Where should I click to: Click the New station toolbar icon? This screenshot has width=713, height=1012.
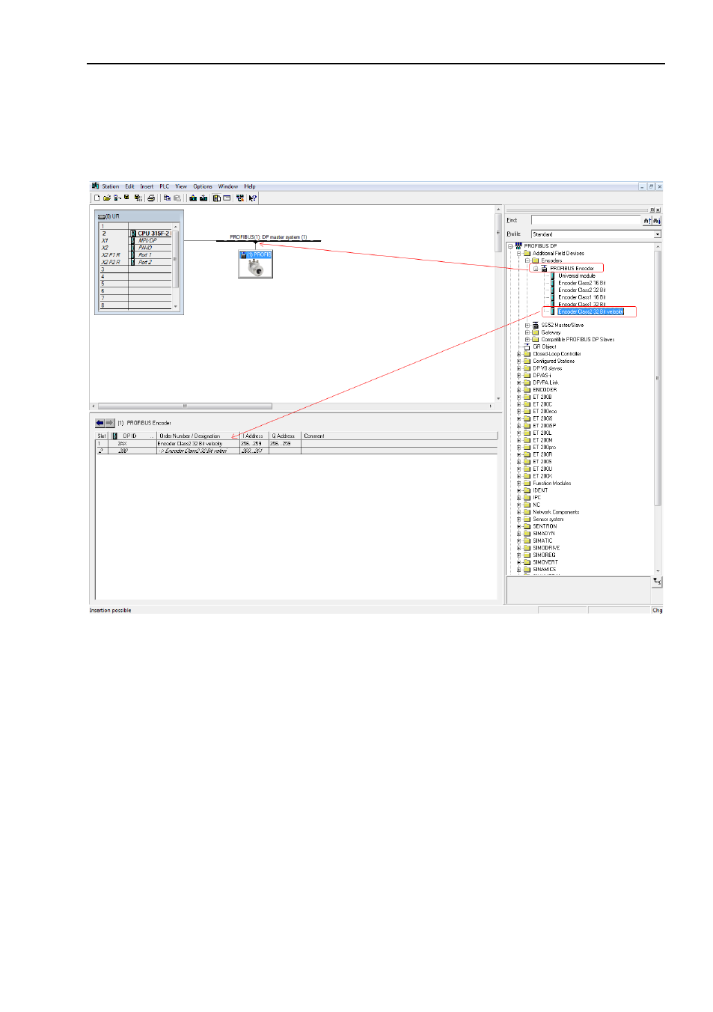[x=97, y=198]
